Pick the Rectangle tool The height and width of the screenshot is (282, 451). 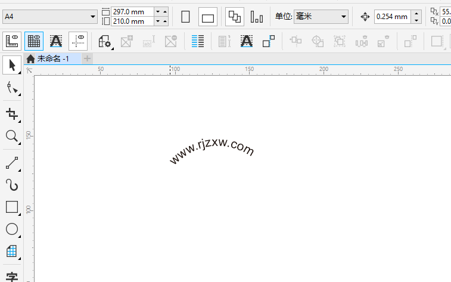12,207
